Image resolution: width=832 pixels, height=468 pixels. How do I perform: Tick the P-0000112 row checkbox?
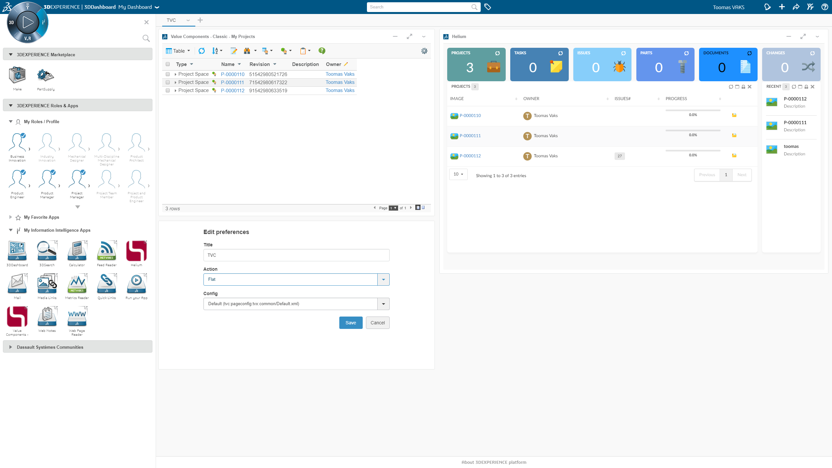(168, 91)
